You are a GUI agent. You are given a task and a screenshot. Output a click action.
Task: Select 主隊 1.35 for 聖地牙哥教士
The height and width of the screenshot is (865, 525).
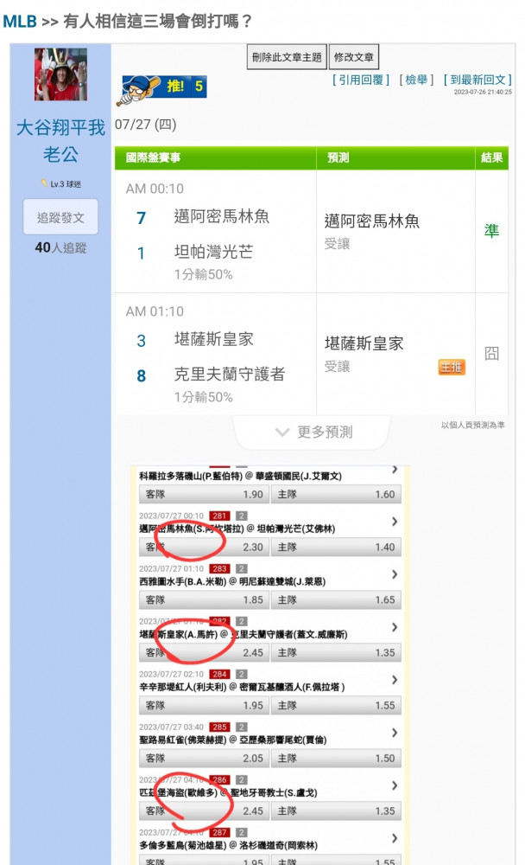(x=336, y=811)
